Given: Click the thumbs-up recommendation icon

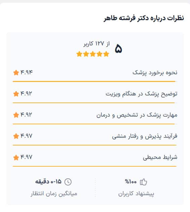Looking at the screenshot, I should coord(143,182).
